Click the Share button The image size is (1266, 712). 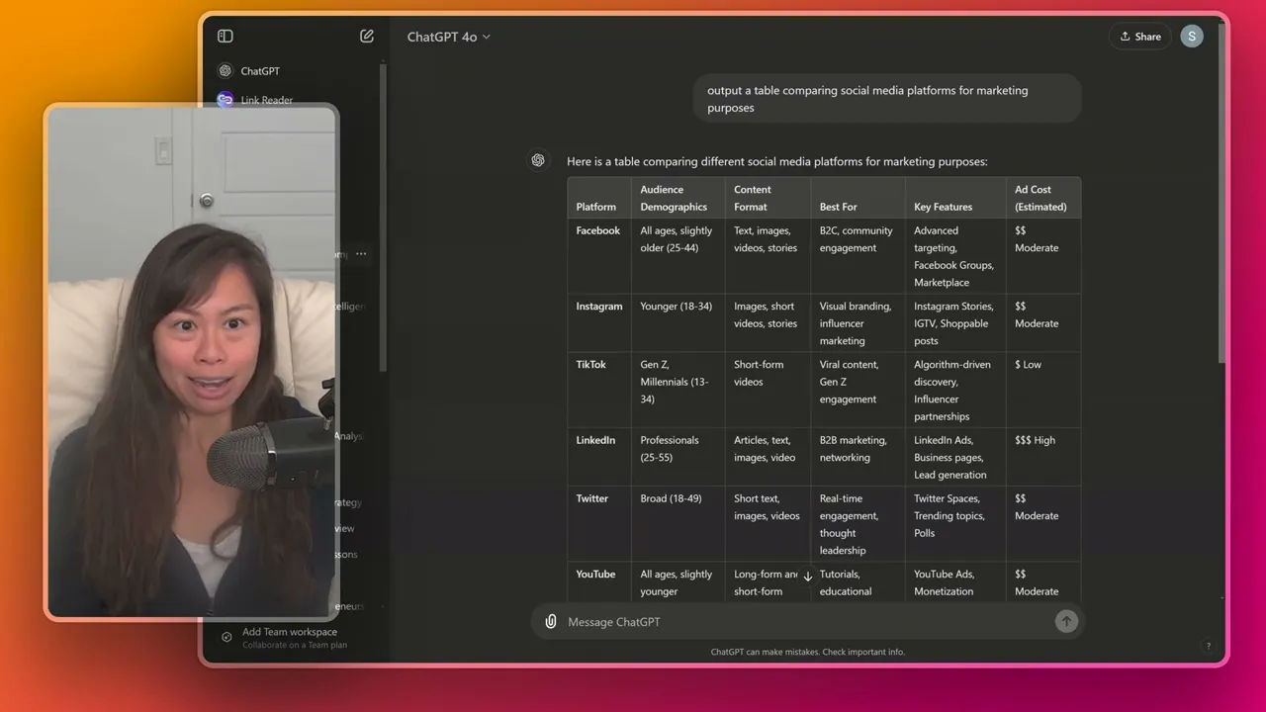pyautogui.click(x=1140, y=37)
